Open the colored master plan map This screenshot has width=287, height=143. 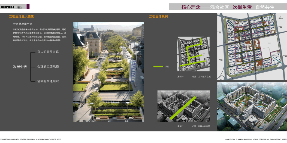tap(252, 46)
